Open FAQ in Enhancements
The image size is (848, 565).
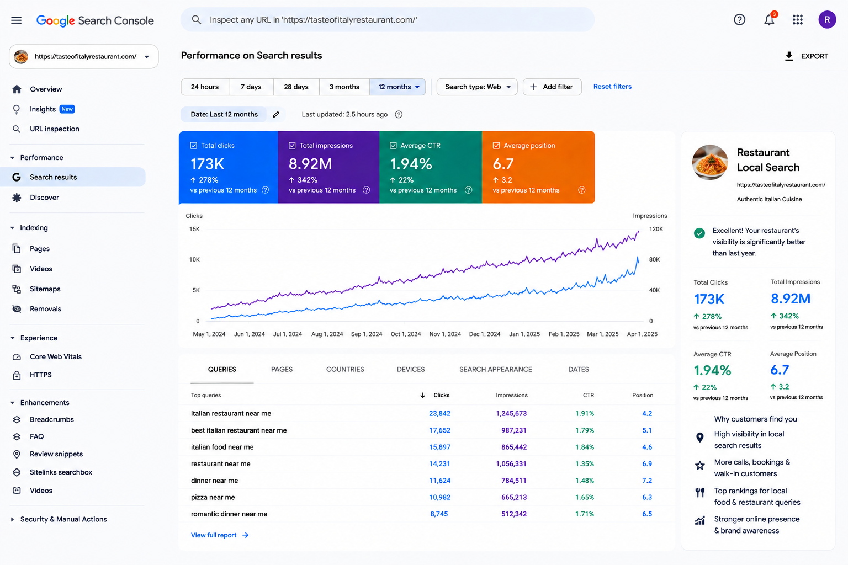tap(36, 437)
